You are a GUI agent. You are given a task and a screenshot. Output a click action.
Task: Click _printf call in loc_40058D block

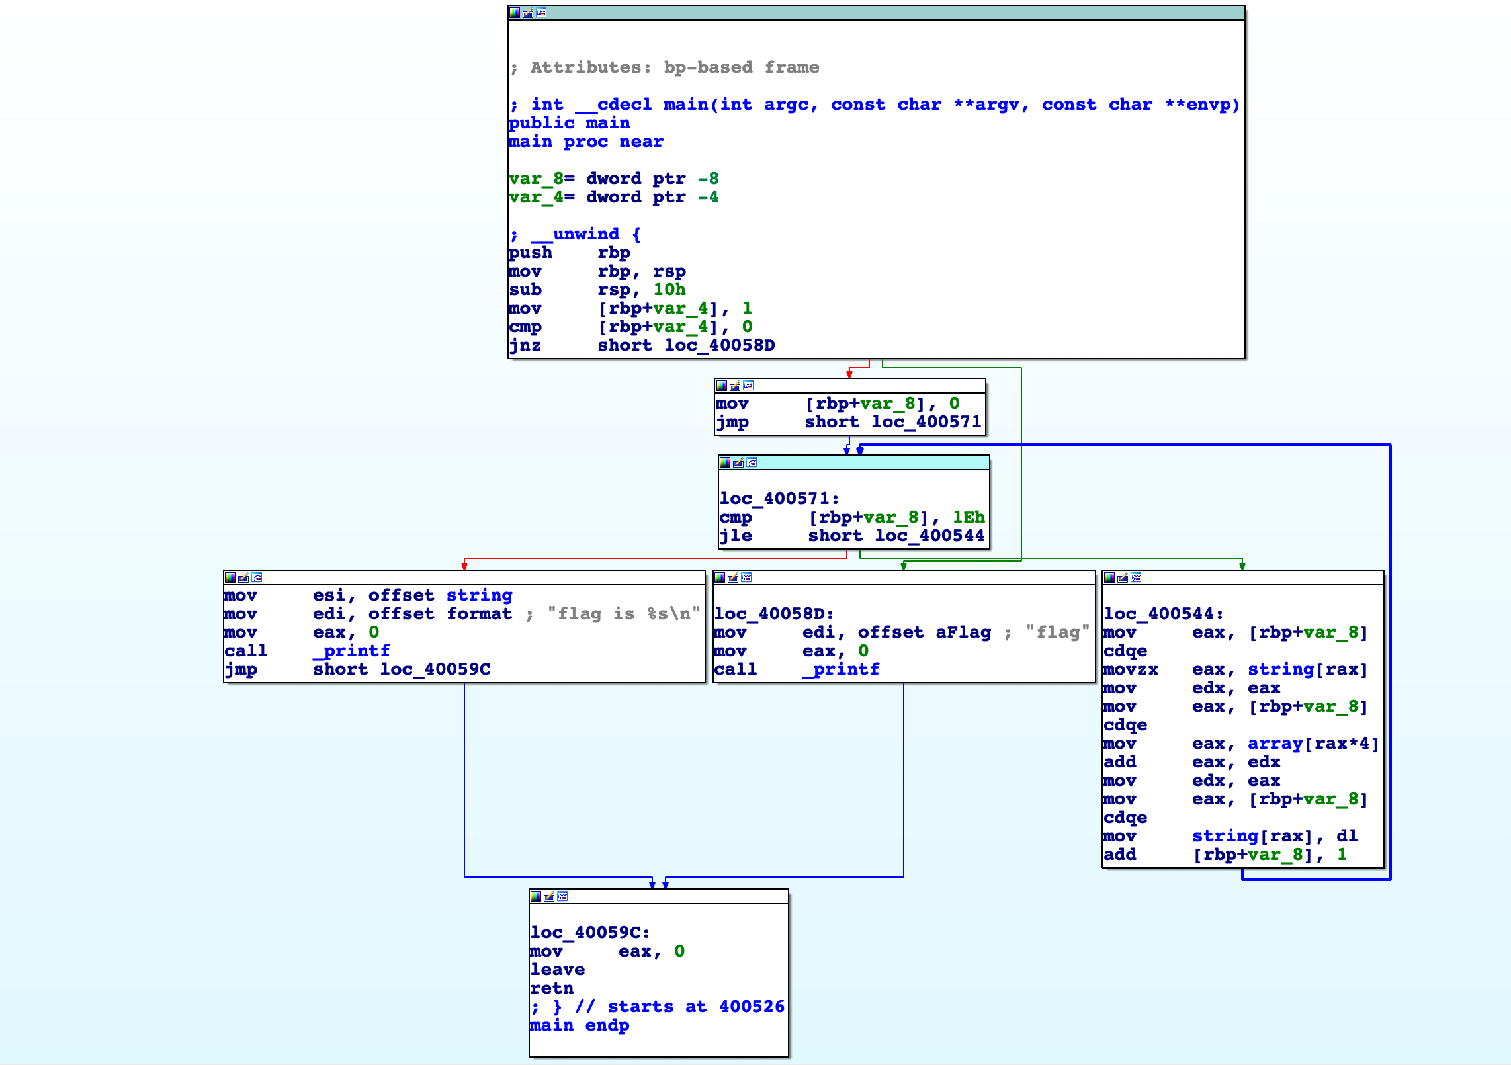pos(841,669)
